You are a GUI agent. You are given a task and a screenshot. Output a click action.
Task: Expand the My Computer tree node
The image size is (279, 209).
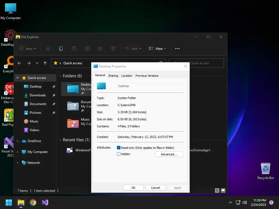coord(18,152)
